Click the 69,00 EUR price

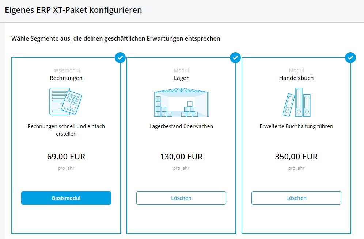pyautogui.click(x=66, y=157)
